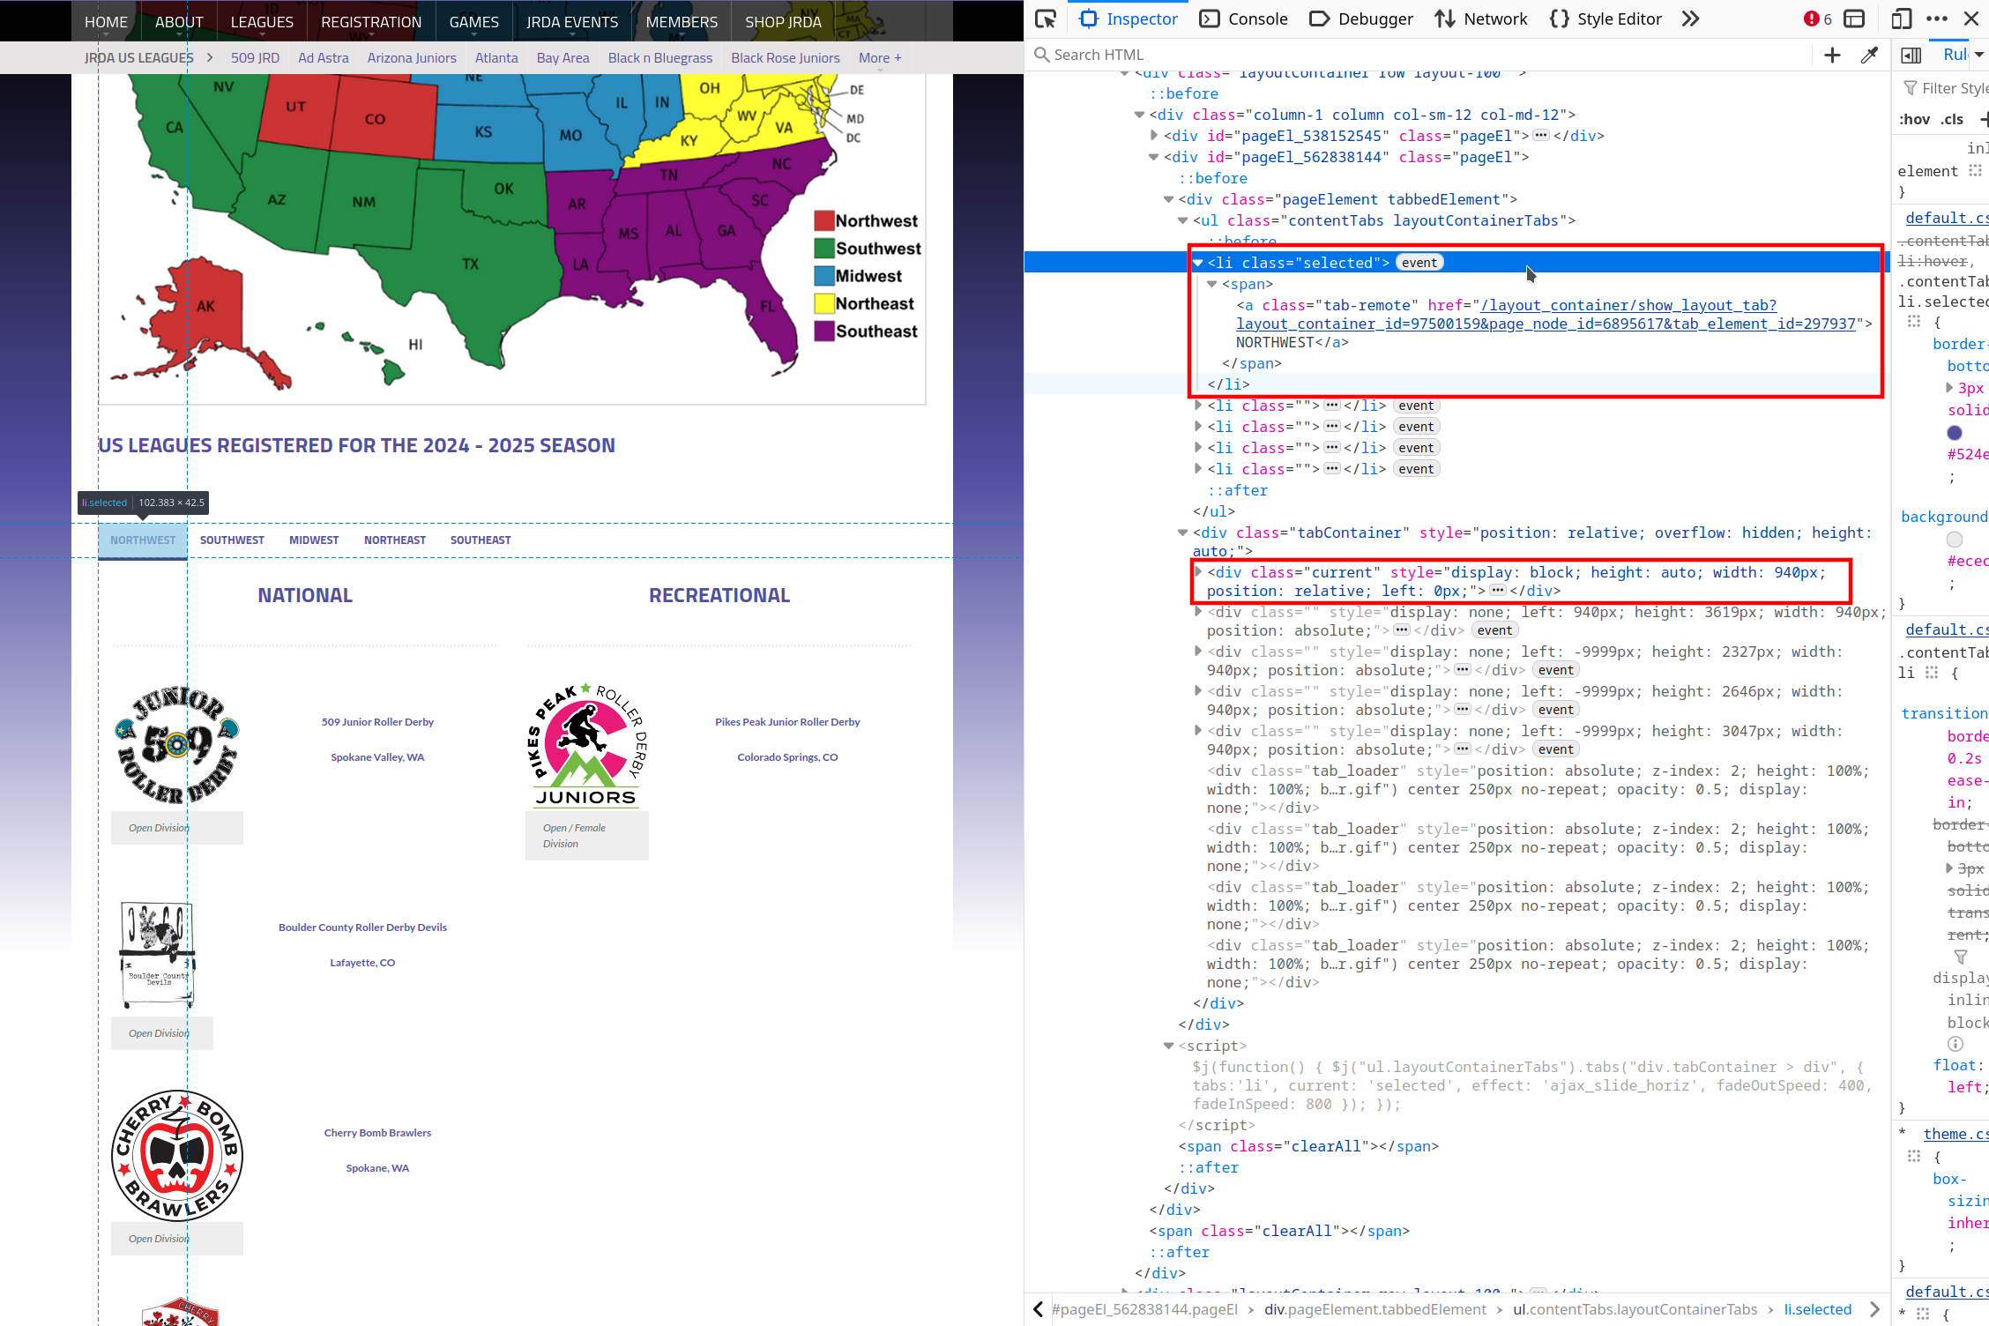Toggle the :hov pseudo-class panel

[x=1914, y=120]
